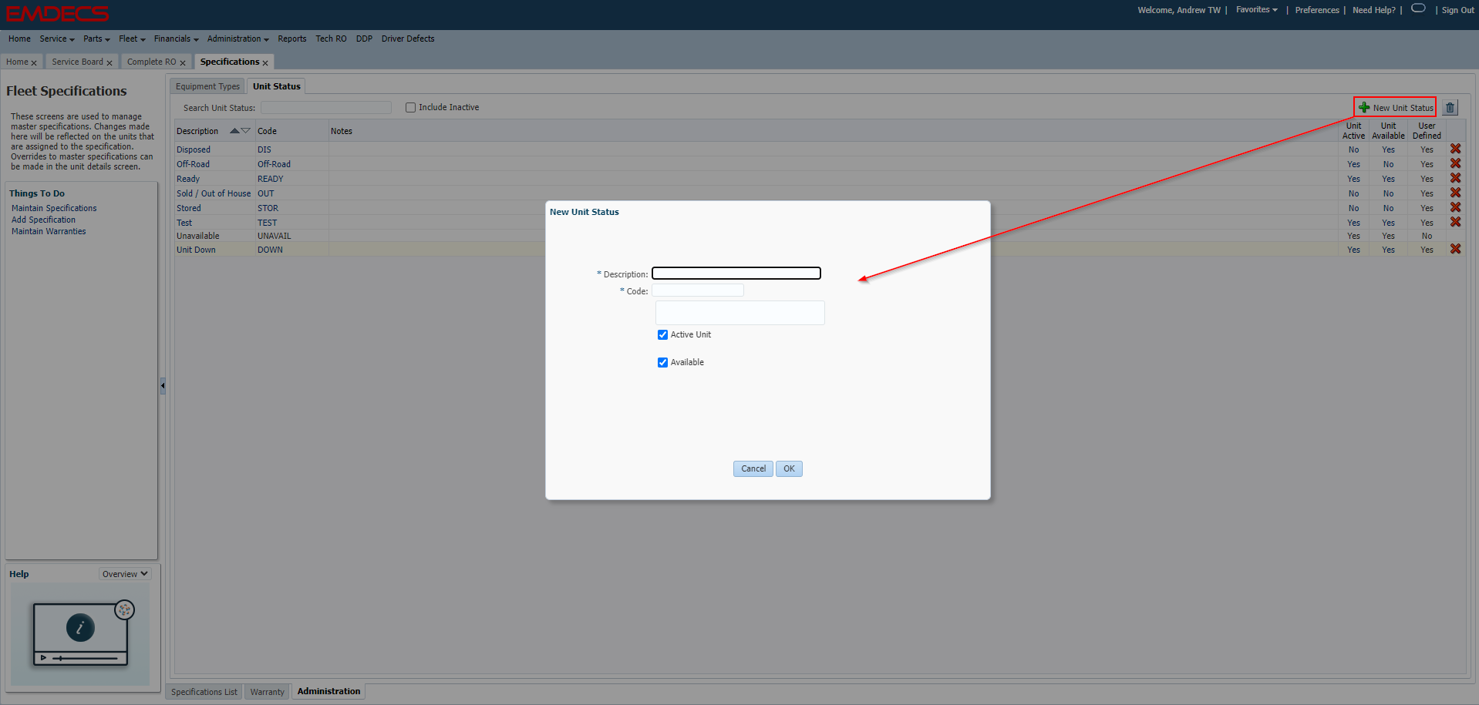Open the Parts menu dropdown
Image resolution: width=1479 pixels, height=705 pixels.
tap(96, 39)
